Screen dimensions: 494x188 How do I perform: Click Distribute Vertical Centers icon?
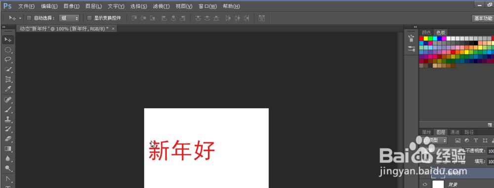(207, 18)
